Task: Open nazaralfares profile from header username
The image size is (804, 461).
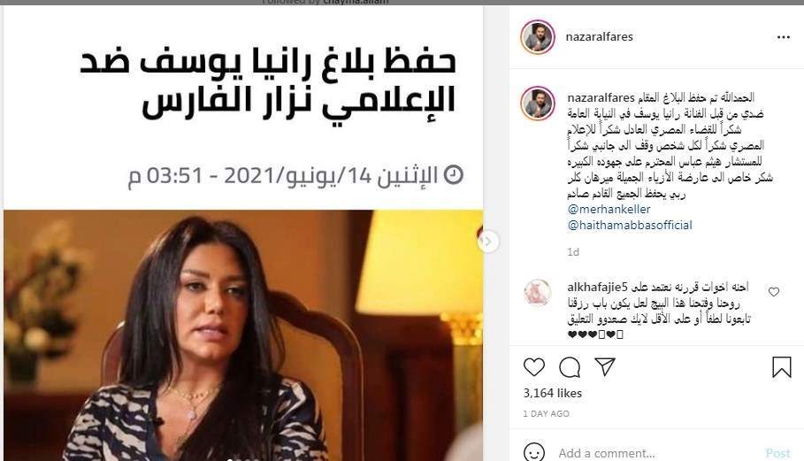Action: [x=599, y=37]
